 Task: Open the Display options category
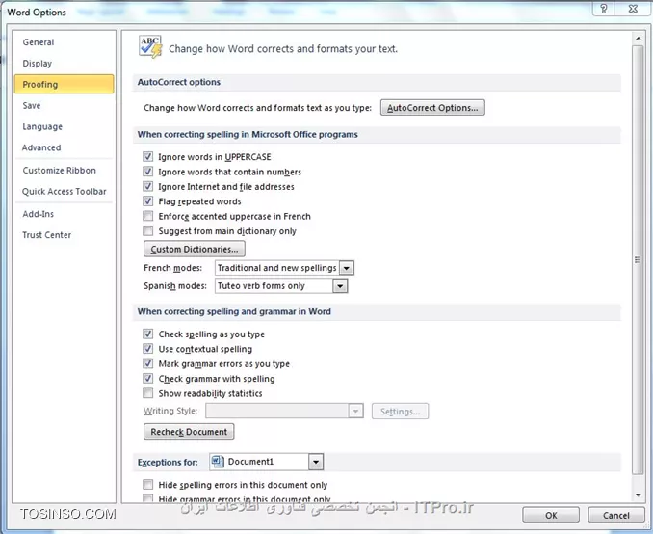[64, 64]
